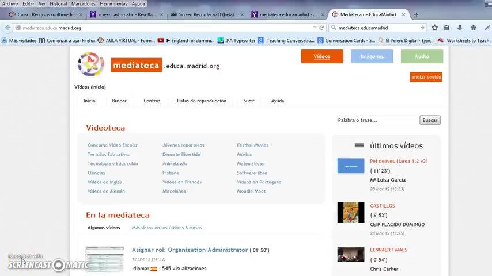This screenshot has width=492, height=276.
Task: Select the Ayuda page navigation tab
Action: point(278,101)
